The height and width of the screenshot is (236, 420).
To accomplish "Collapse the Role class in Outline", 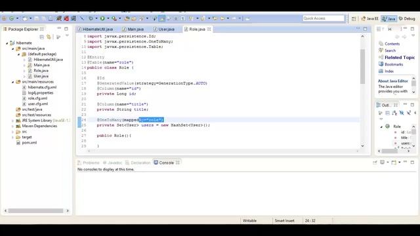I will [x=381, y=127].
